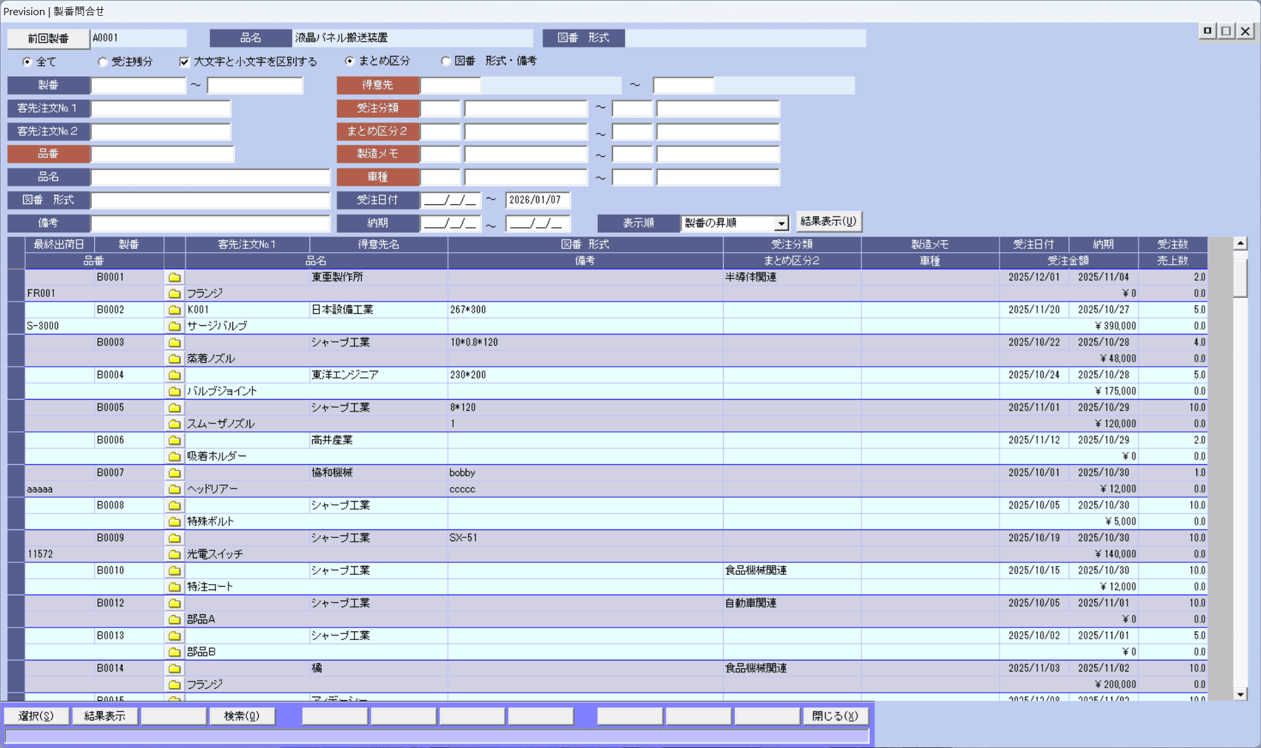
Task: Click the 受注日付 column header
Action: tap(1033, 244)
